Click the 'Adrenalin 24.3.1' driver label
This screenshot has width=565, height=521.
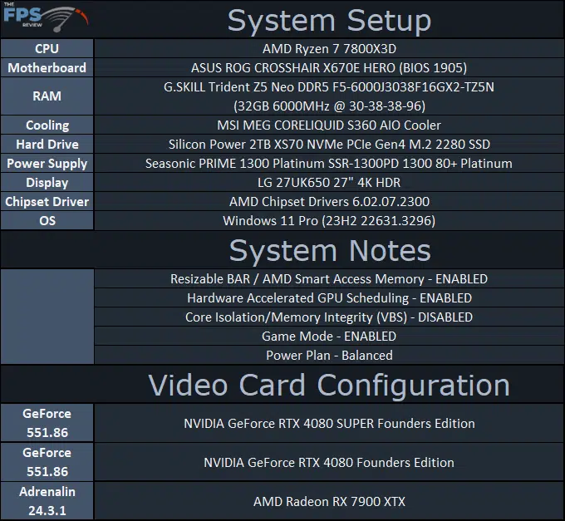click(x=47, y=501)
